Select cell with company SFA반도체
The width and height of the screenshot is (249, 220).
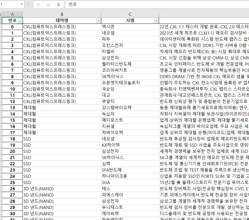click(130, 170)
